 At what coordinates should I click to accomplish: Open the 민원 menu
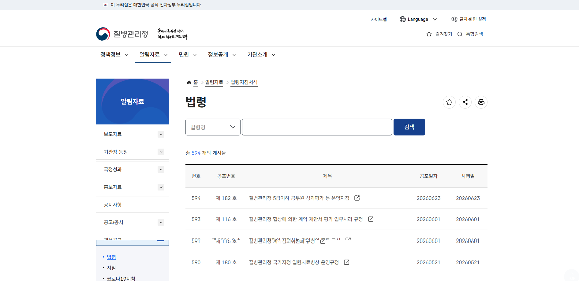[x=188, y=55]
